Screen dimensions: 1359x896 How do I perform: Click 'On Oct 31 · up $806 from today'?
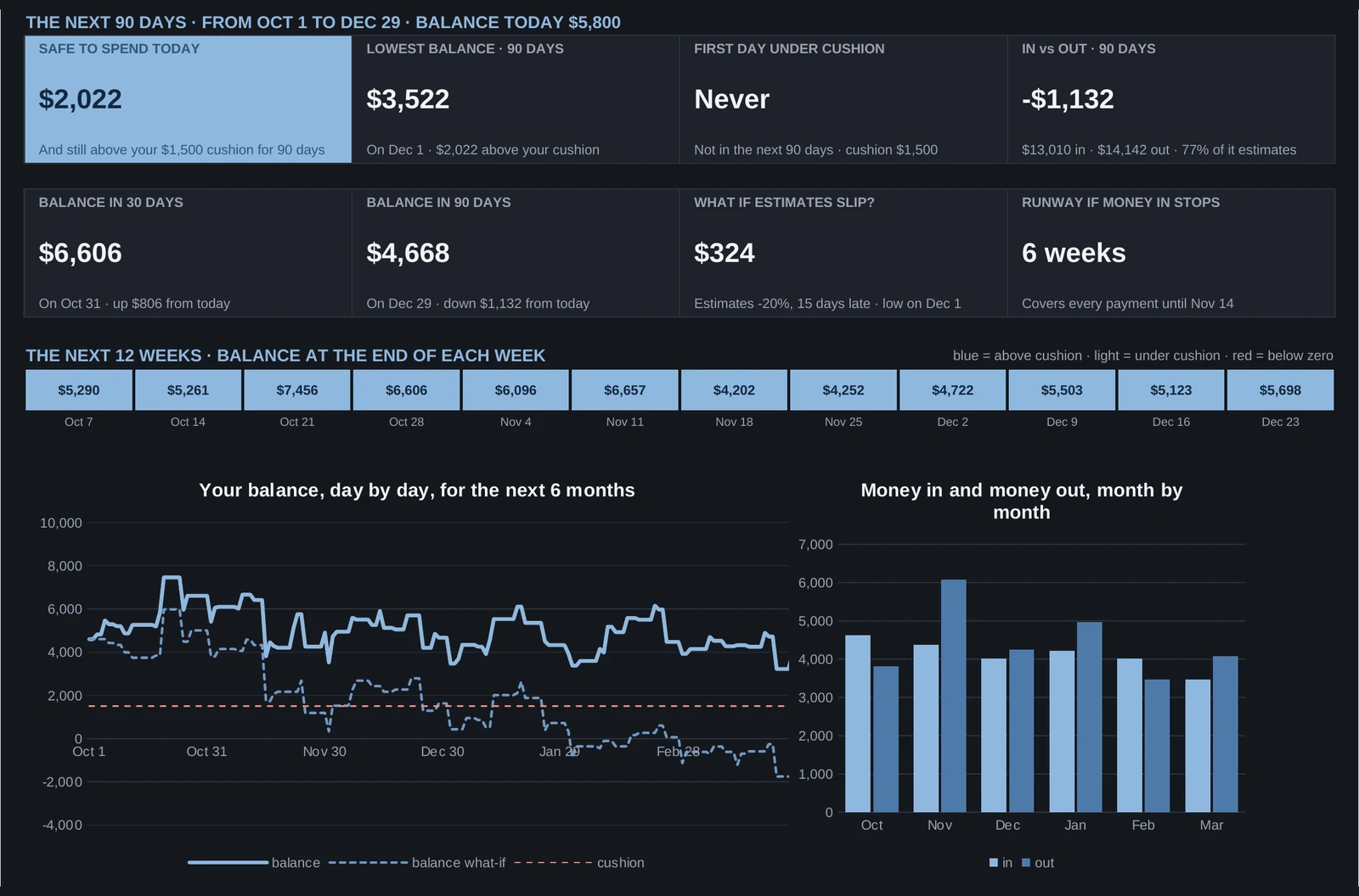pos(134,304)
